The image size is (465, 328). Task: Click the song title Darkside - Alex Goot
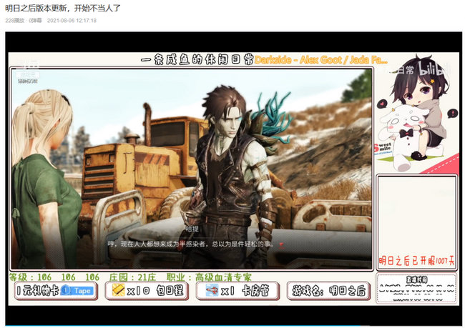pos(321,60)
